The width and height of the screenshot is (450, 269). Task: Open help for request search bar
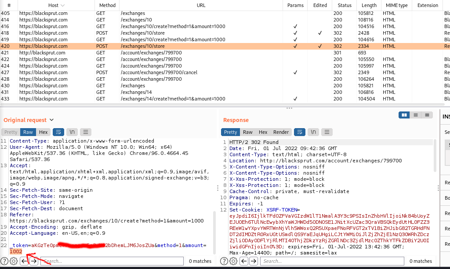click(x=4, y=261)
